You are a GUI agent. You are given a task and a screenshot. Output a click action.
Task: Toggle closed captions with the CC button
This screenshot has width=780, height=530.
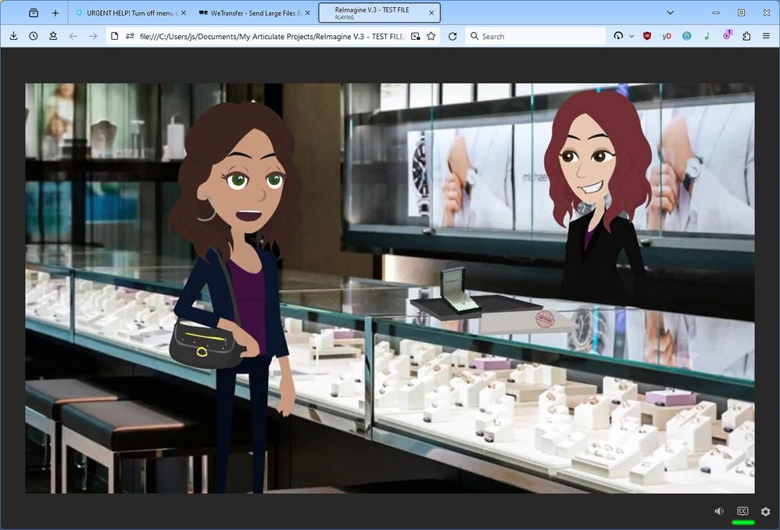[x=742, y=511]
